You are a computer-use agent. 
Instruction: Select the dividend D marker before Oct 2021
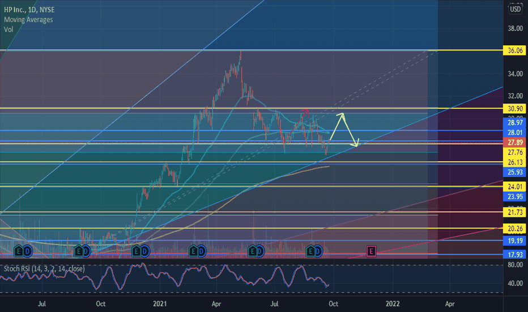[x=318, y=251]
